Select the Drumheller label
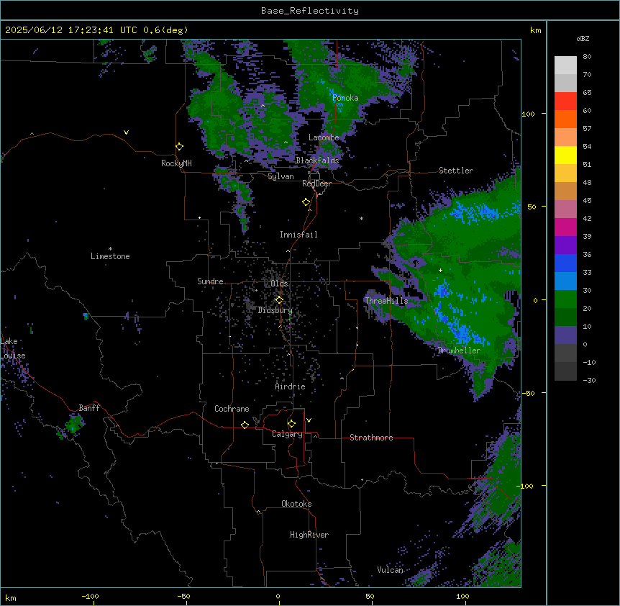This screenshot has width=620, height=606. (459, 351)
